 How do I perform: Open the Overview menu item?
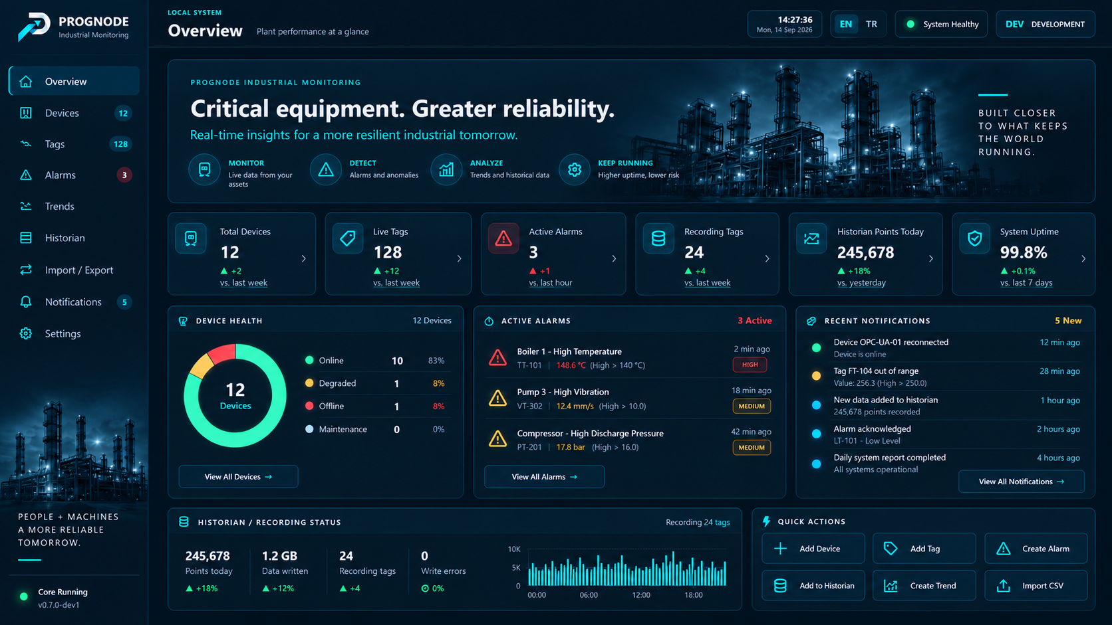coord(74,81)
